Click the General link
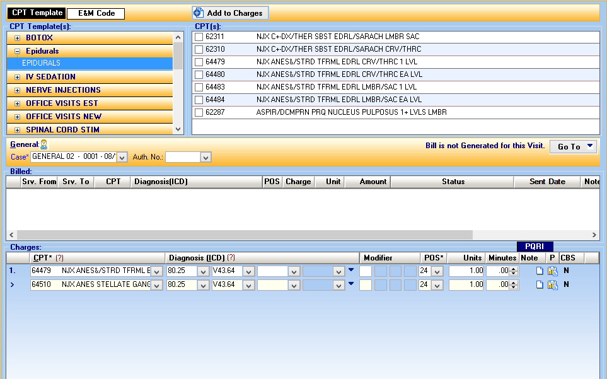This screenshot has height=379, width=607. (x=25, y=144)
